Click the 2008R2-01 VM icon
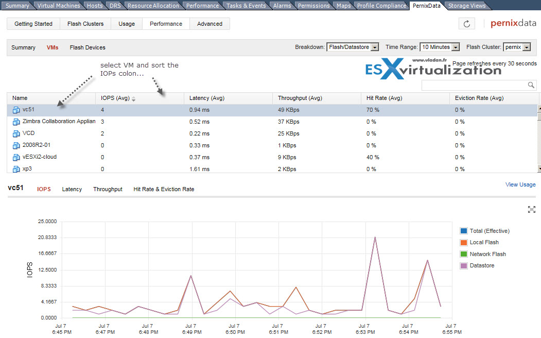 16,145
